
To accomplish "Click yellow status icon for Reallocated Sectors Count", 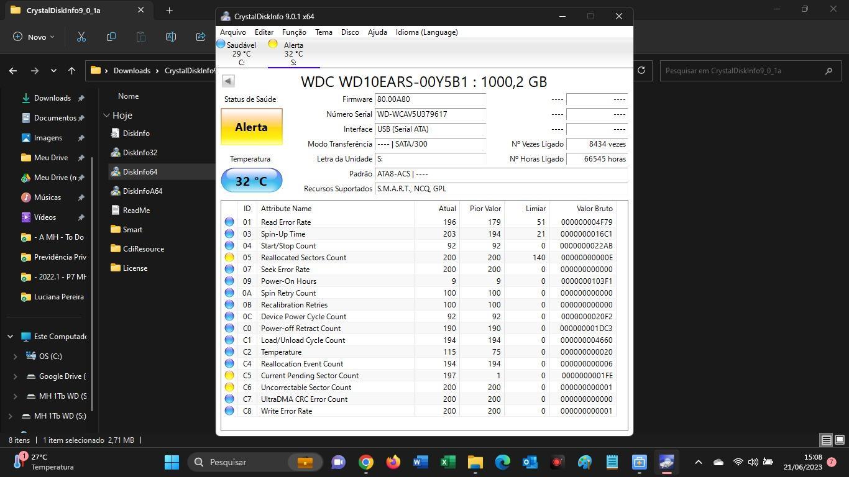I will (x=229, y=257).
